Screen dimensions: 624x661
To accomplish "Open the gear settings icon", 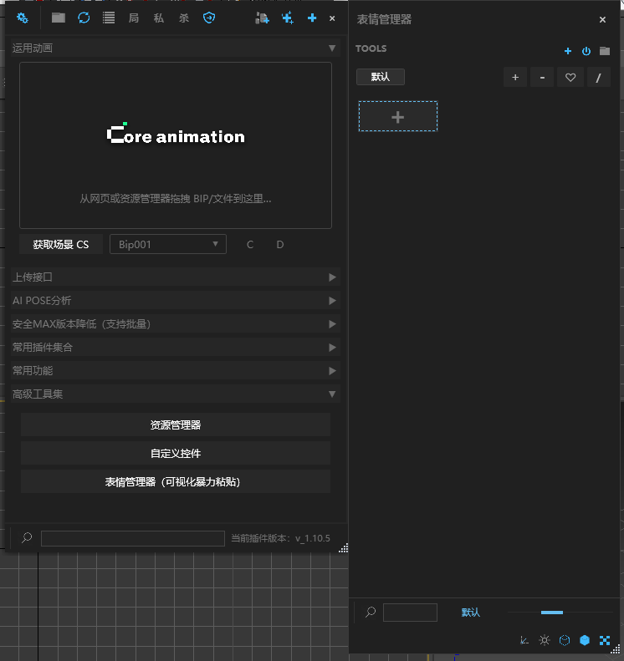I will [x=23, y=18].
